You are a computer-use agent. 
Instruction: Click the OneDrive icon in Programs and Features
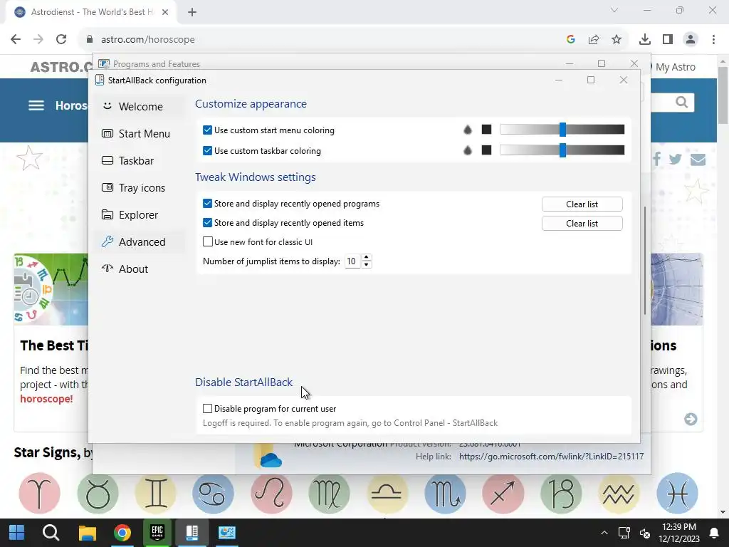point(268,456)
